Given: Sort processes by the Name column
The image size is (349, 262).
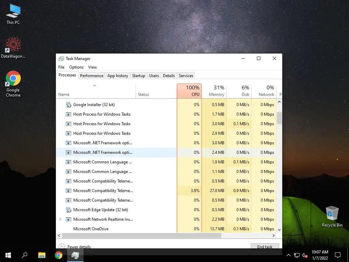Looking at the screenshot, I should [x=96, y=91].
